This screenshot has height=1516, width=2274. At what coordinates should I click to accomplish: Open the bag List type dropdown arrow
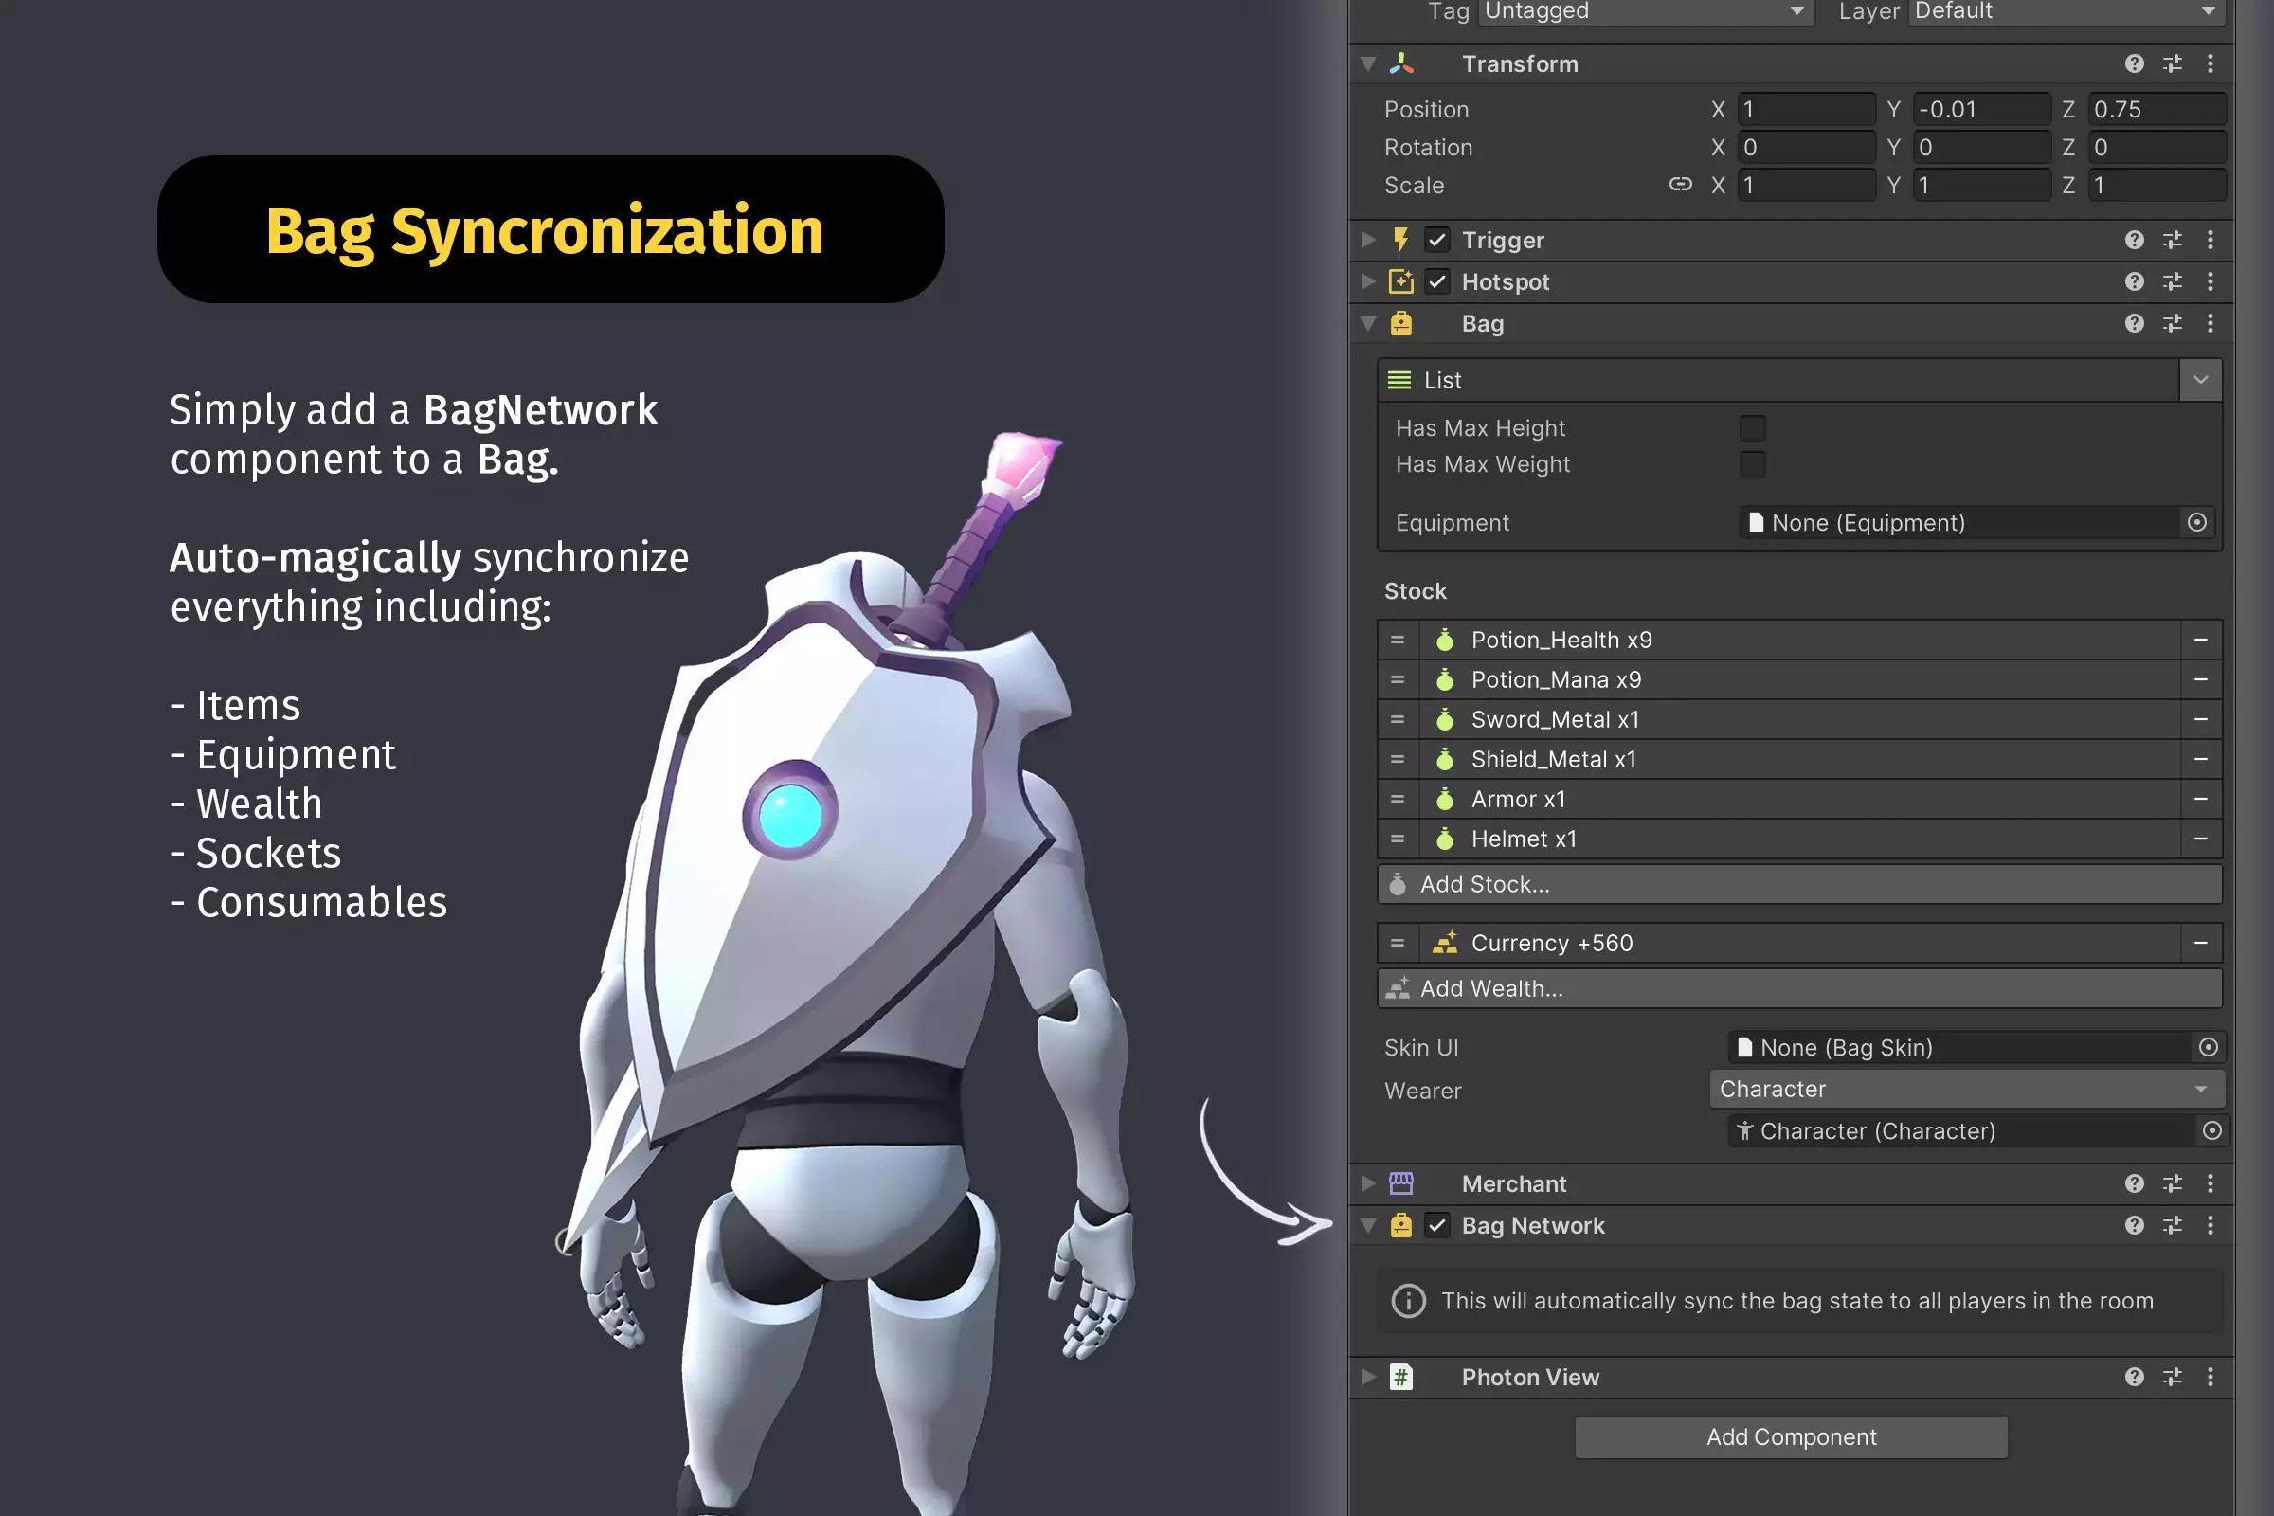(x=2200, y=380)
